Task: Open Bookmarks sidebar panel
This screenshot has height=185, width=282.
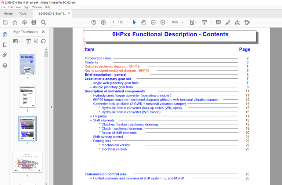Action: point(5,45)
